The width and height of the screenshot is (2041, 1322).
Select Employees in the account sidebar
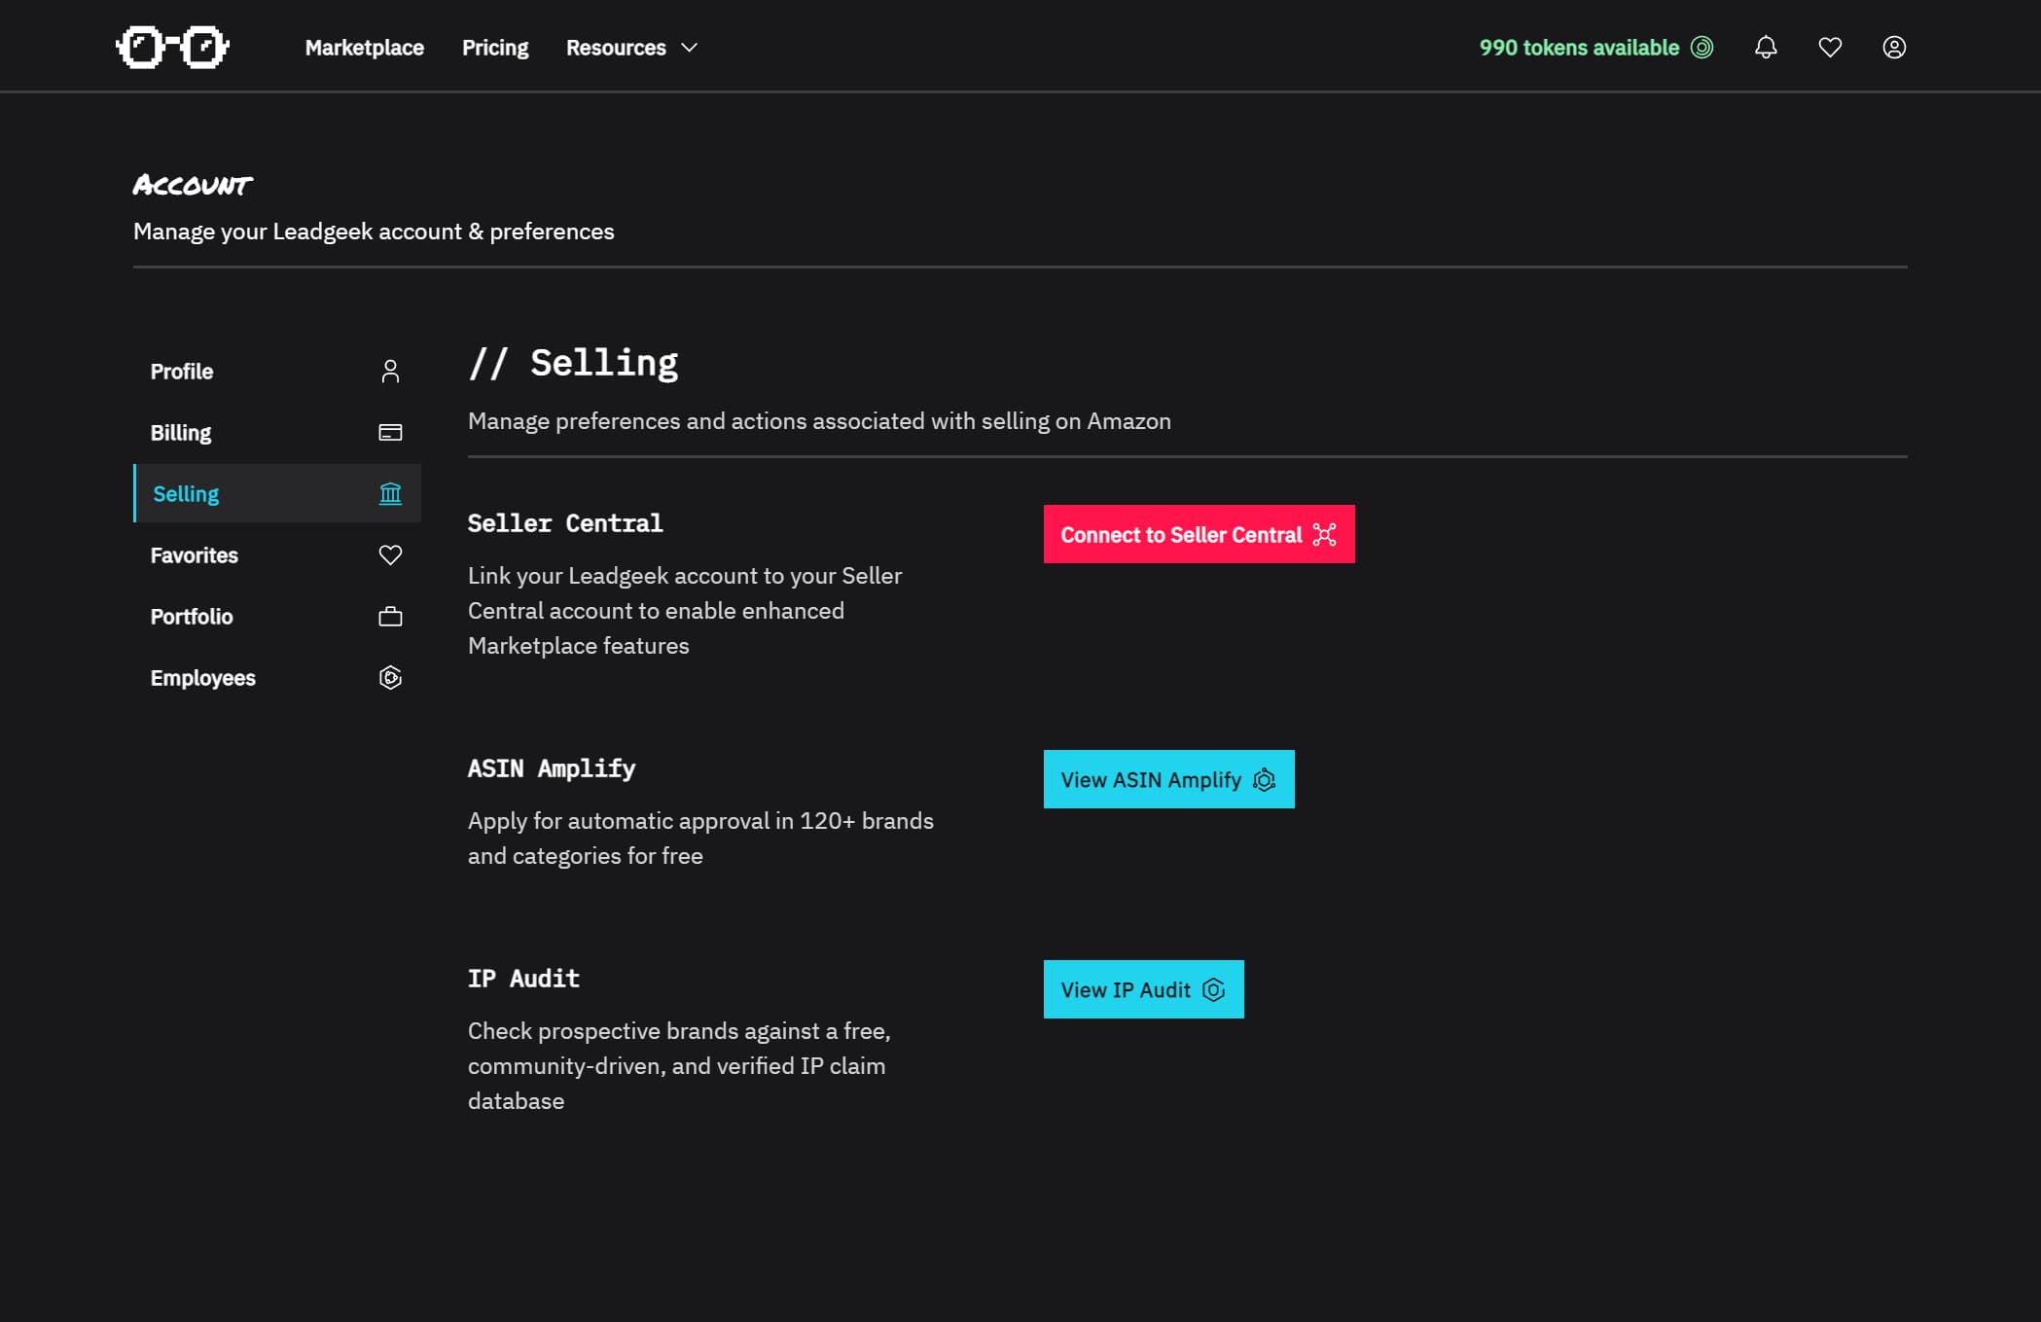pyautogui.click(x=277, y=677)
